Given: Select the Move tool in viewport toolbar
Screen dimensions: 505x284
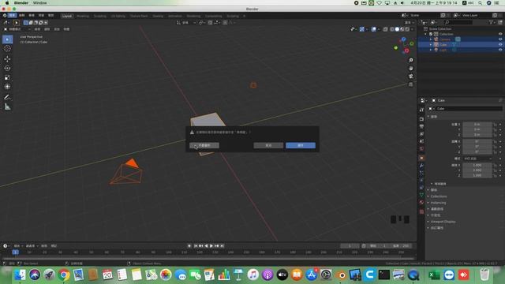Looking at the screenshot, I should [x=7, y=59].
